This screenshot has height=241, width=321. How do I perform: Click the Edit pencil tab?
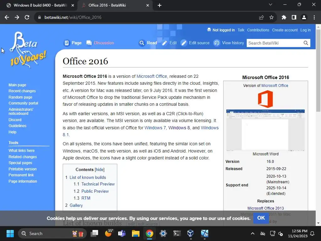(x=169, y=43)
